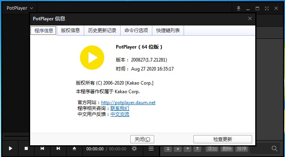The width and height of the screenshot is (285, 157).
Task: Click the Stop playback icon
Action: 26,148
